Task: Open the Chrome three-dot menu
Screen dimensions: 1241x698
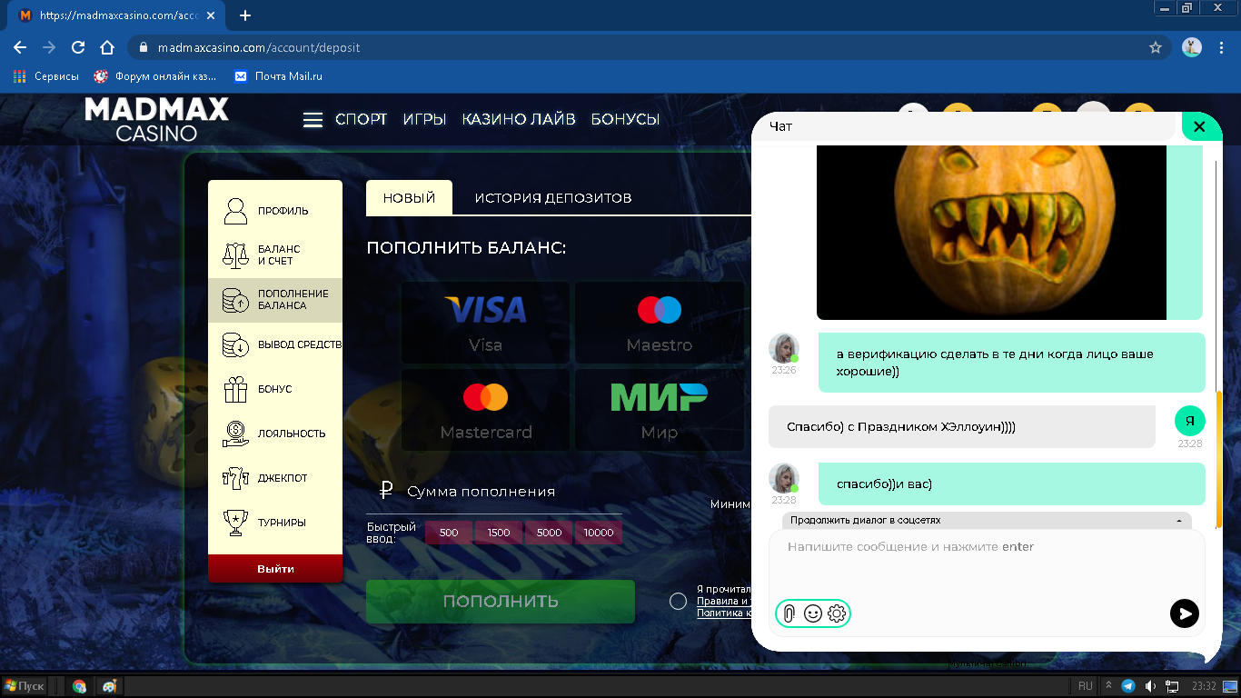Action: click(x=1222, y=47)
